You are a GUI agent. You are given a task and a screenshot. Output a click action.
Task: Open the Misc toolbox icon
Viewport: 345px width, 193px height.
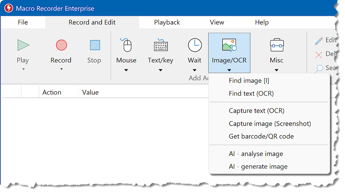coord(276,45)
